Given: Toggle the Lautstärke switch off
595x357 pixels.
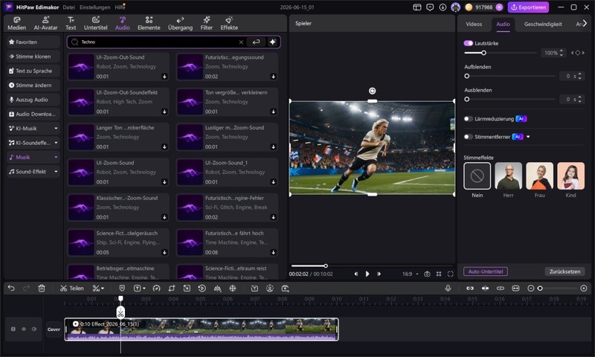Looking at the screenshot, I should (x=469, y=43).
